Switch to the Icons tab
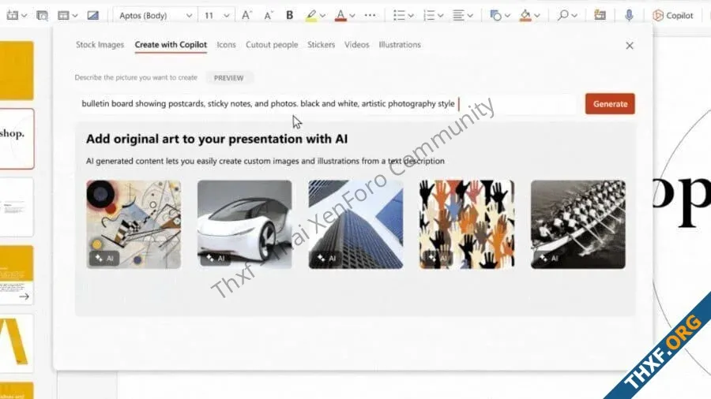Viewport: 711px width, 399px height. click(226, 45)
